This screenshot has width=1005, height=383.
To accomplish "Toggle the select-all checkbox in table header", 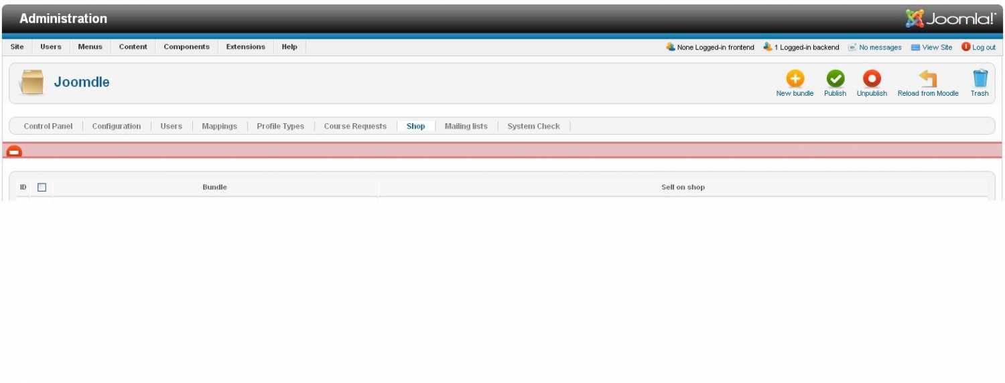I will pyautogui.click(x=42, y=187).
